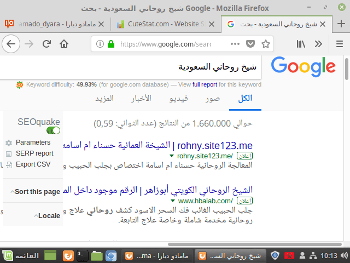This screenshot has width=350, height=263.
Task: Export results with Export CSV
Action: (x=33, y=164)
